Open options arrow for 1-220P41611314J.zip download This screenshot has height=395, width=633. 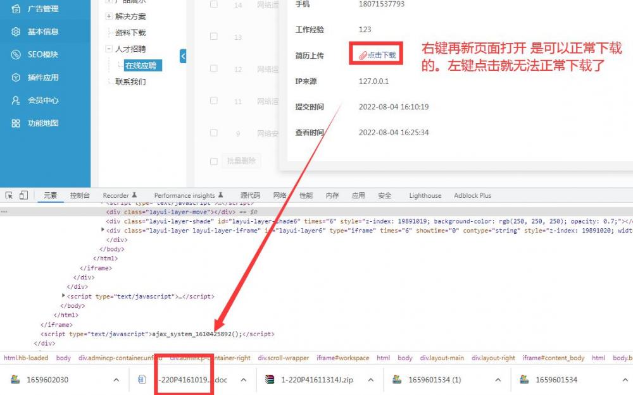pos(370,380)
